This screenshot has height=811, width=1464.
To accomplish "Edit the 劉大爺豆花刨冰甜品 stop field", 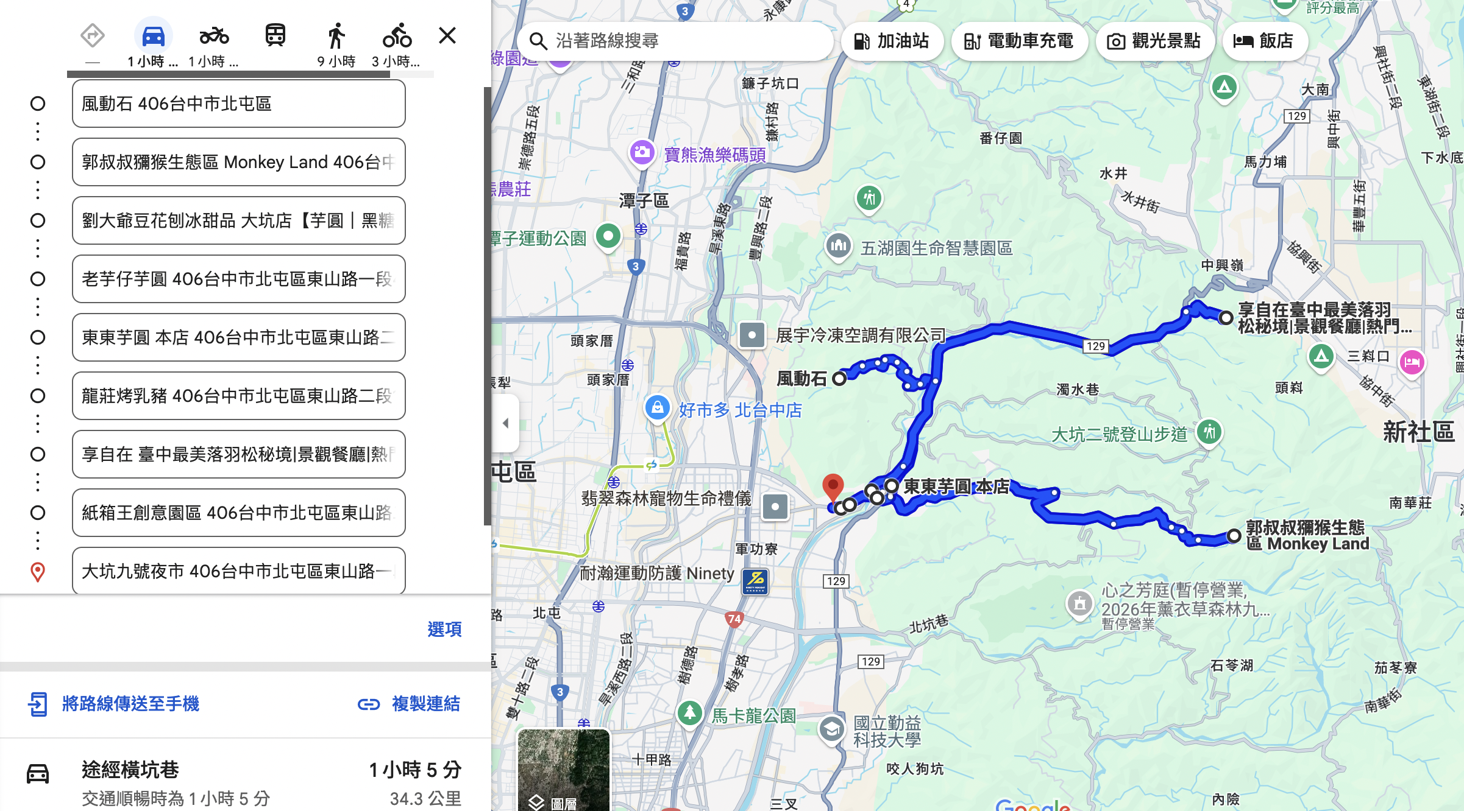I will (x=239, y=220).
